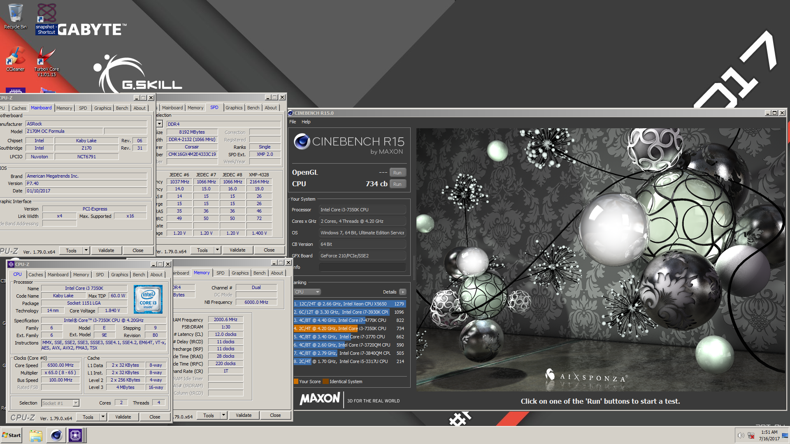Select the i3-7350K ranking row

coord(349,328)
